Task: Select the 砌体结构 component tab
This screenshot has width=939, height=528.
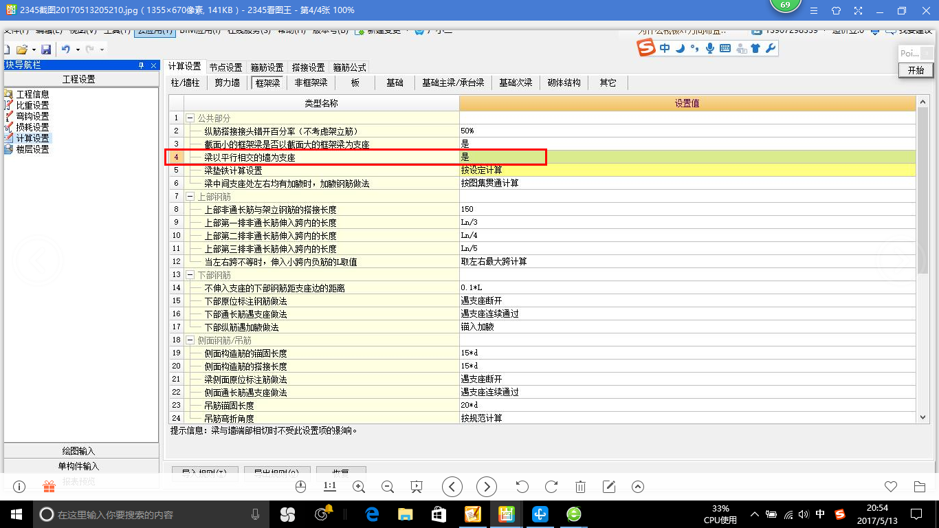Action: coord(564,82)
